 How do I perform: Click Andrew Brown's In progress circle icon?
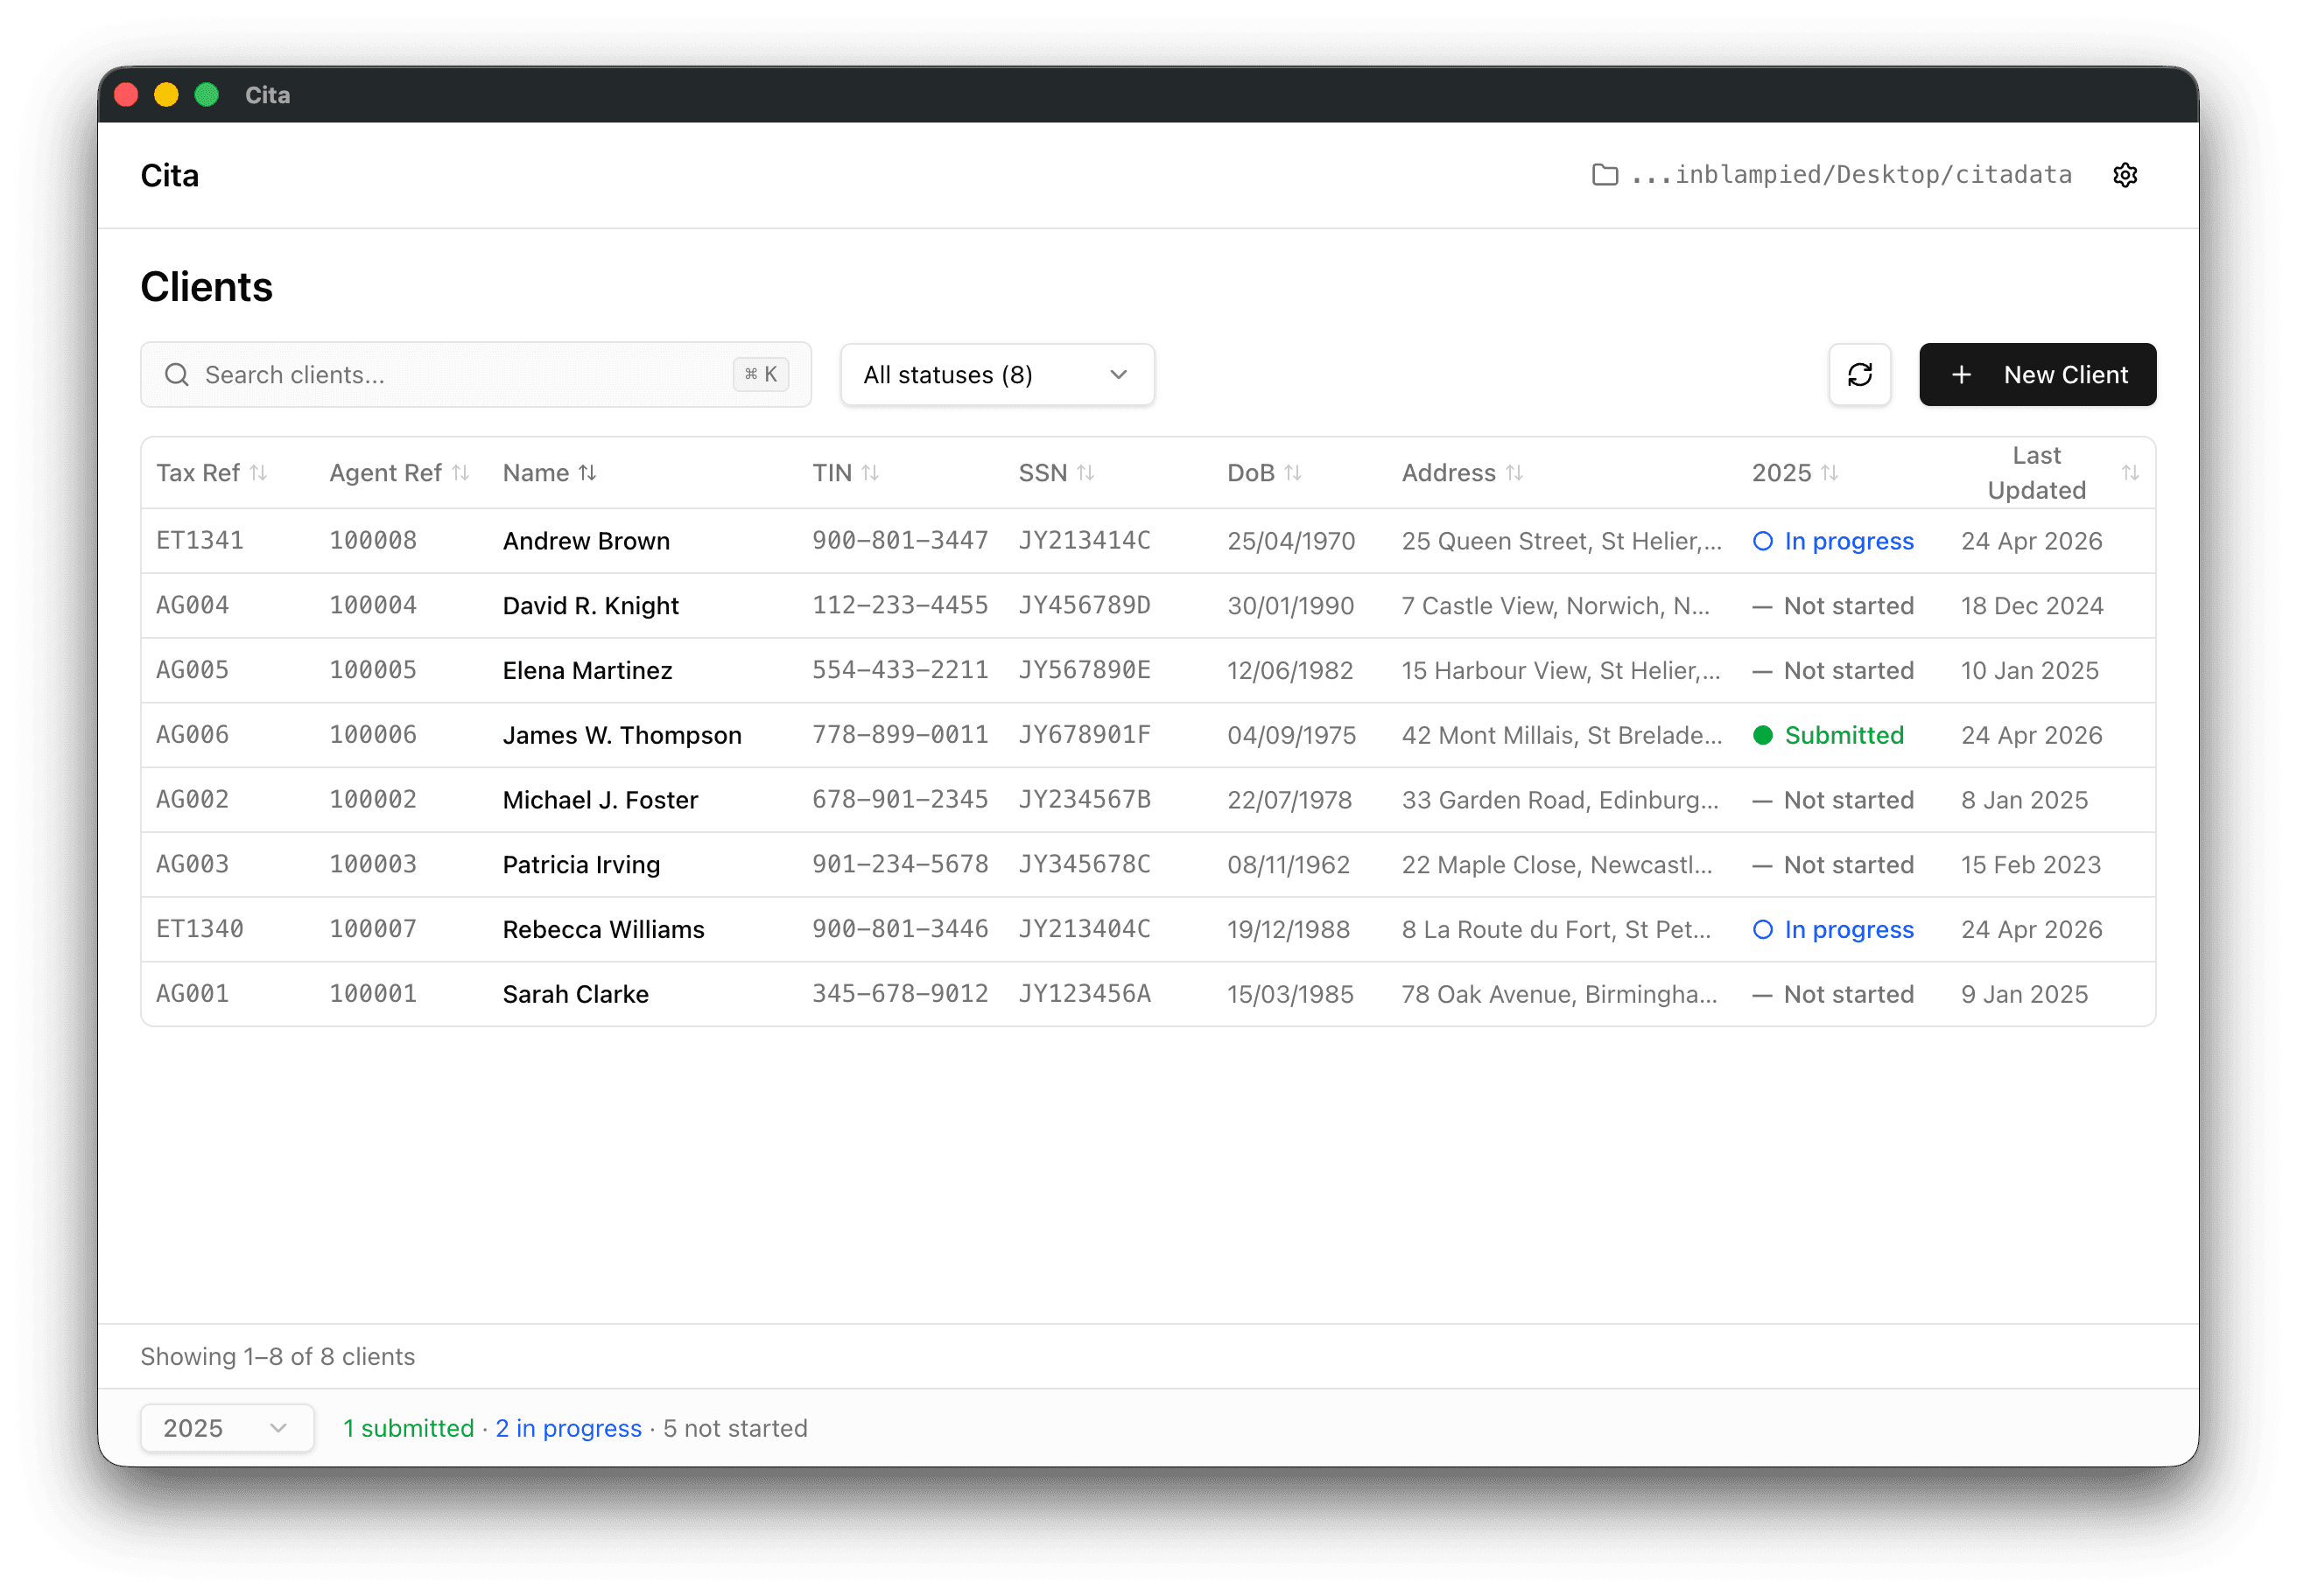pyautogui.click(x=1763, y=541)
